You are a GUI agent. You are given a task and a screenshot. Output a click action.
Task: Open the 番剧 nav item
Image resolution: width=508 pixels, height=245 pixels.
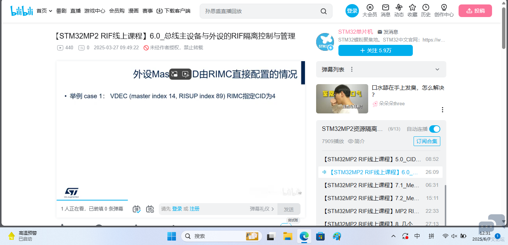click(61, 11)
